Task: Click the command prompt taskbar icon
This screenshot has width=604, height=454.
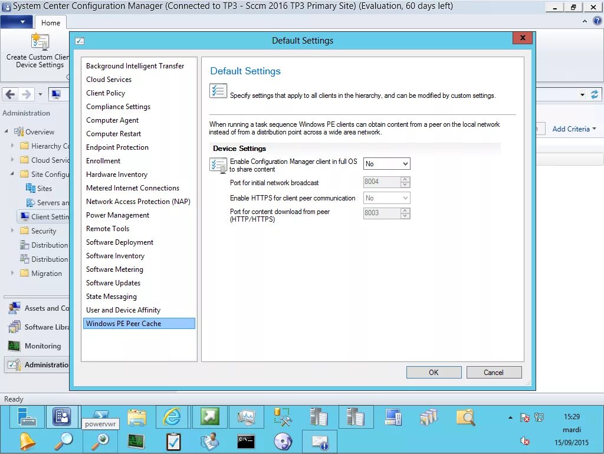Action: point(246,441)
